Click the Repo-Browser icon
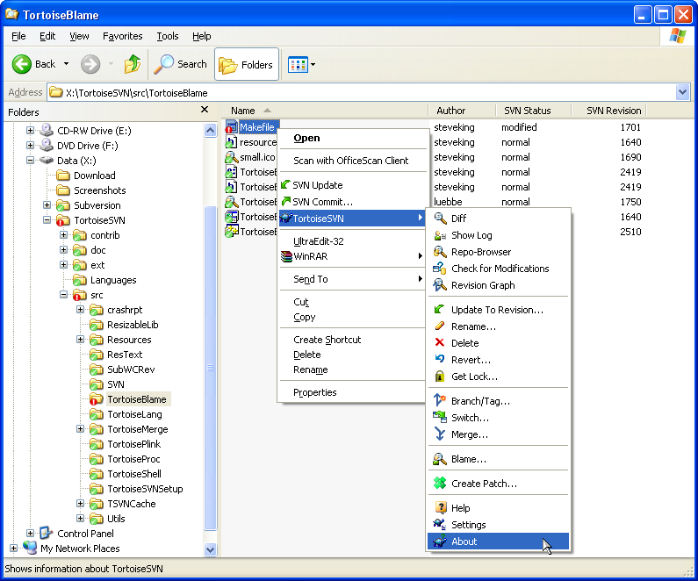Screen dimensions: 698x581 click(440, 252)
